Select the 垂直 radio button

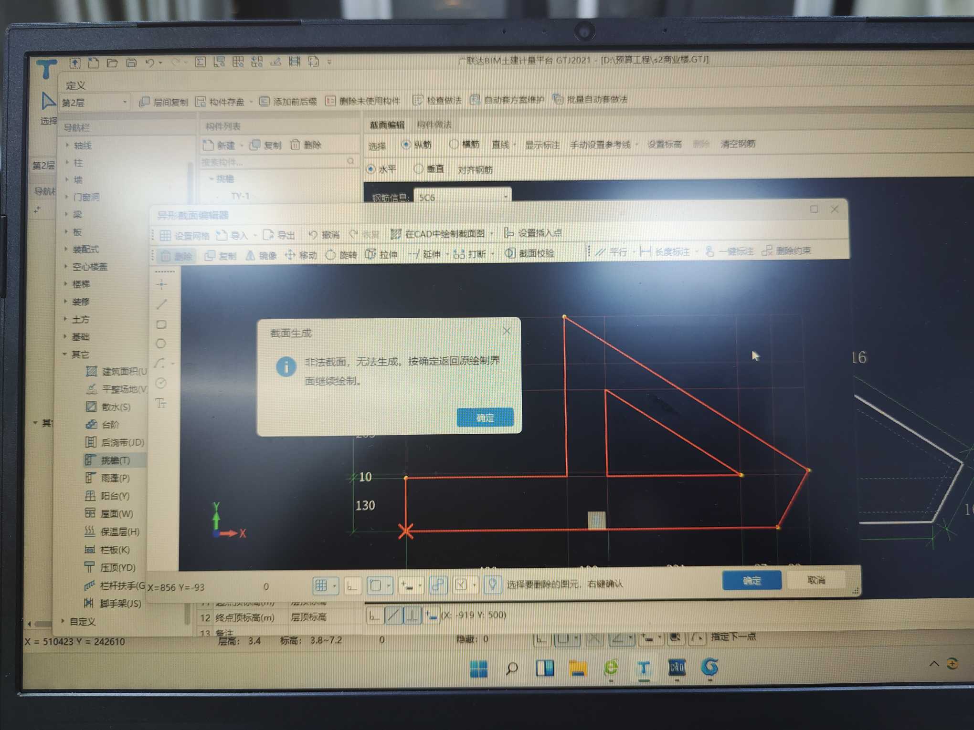tap(418, 168)
